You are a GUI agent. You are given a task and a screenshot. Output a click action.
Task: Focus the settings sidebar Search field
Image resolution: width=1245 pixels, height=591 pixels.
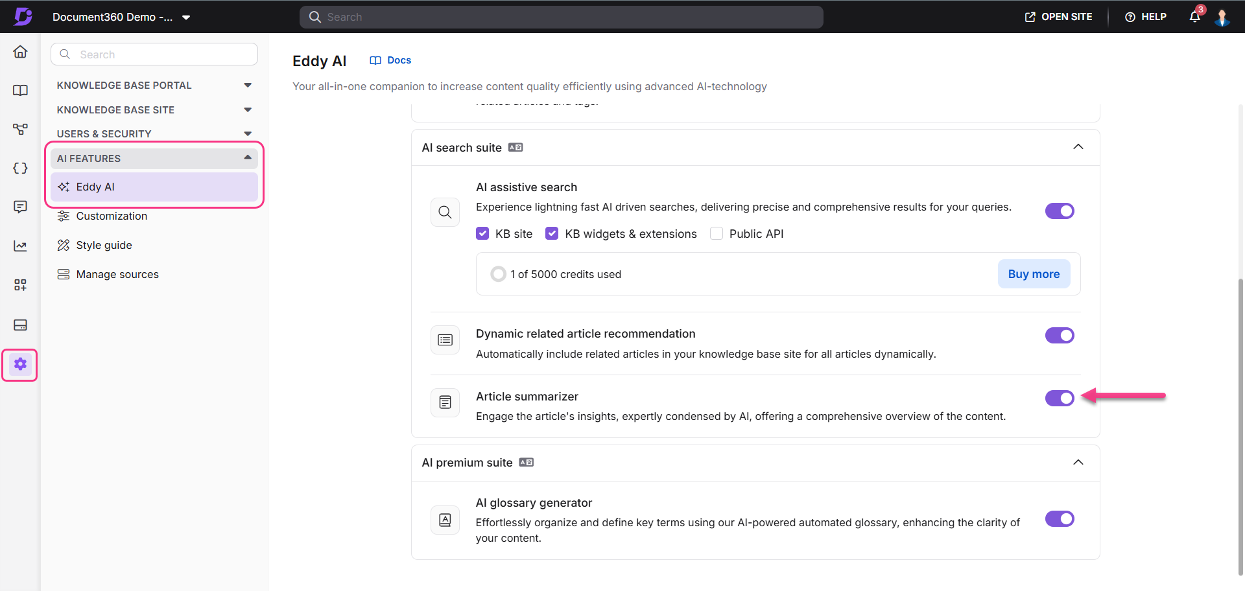pos(154,54)
